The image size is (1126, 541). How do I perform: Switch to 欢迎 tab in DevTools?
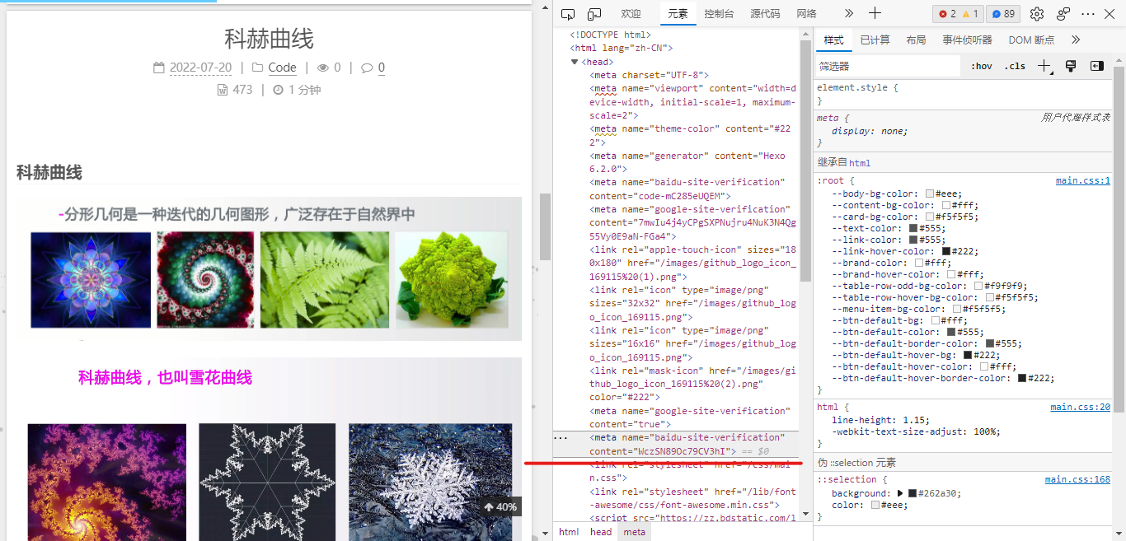[631, 14]
